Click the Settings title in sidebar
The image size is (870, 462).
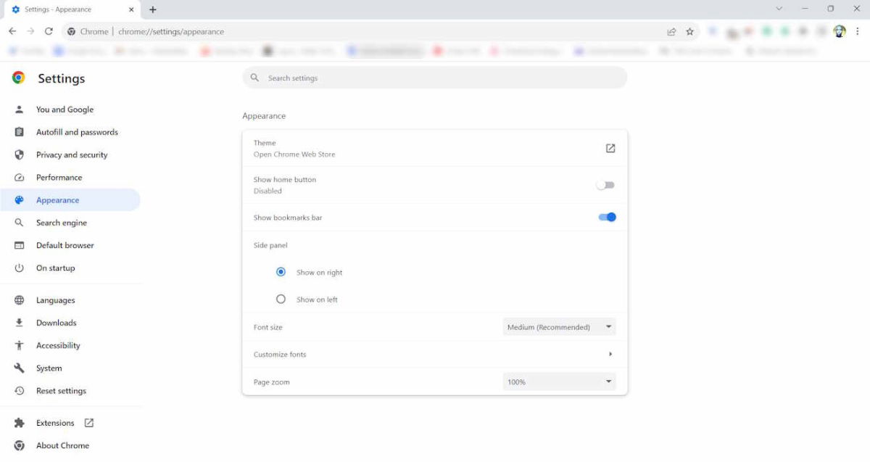pyautogui.click(x=62, y=78)
